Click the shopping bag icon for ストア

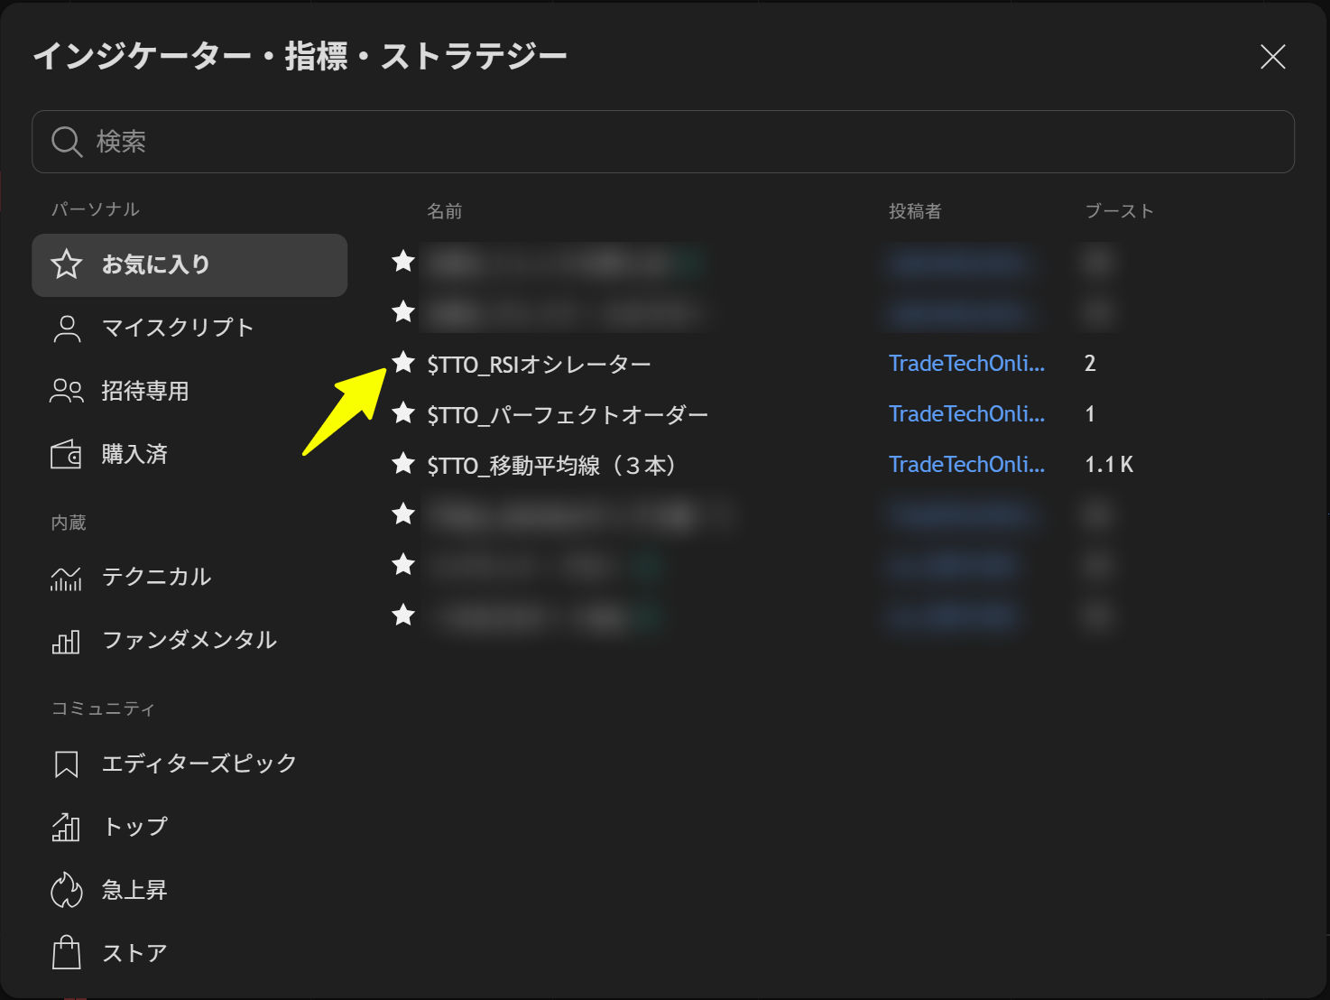point(67,952)
